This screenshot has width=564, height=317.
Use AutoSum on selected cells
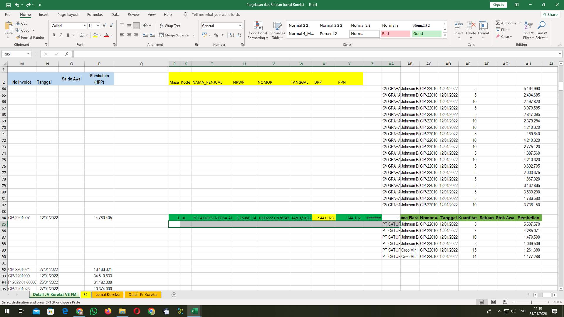(x=506, y=23)
